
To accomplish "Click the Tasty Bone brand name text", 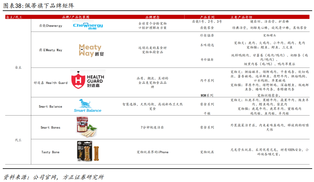I will (x=51, y=152).
